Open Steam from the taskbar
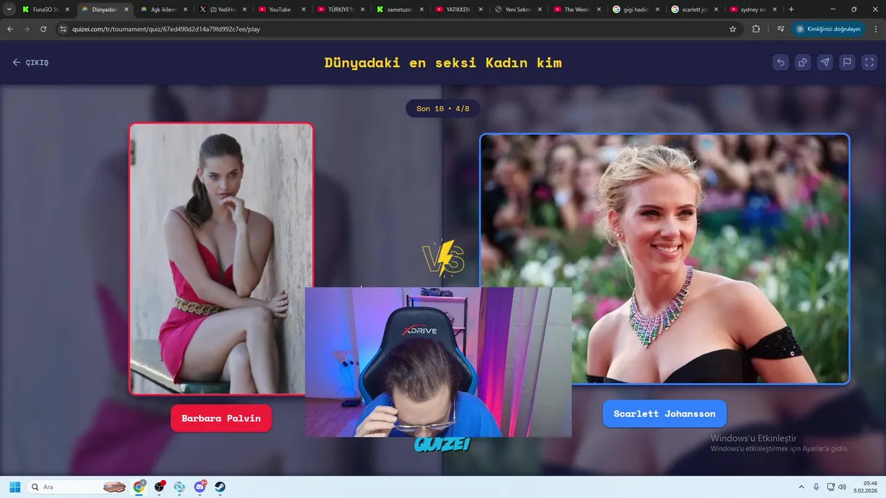The width and height of the screenshot is (886, 498). (221, 487)
